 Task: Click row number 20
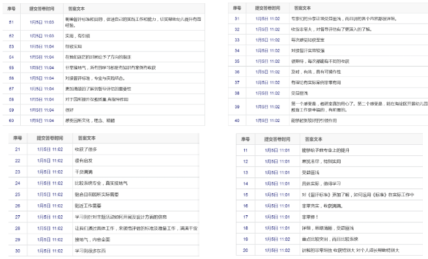[246, 251]
